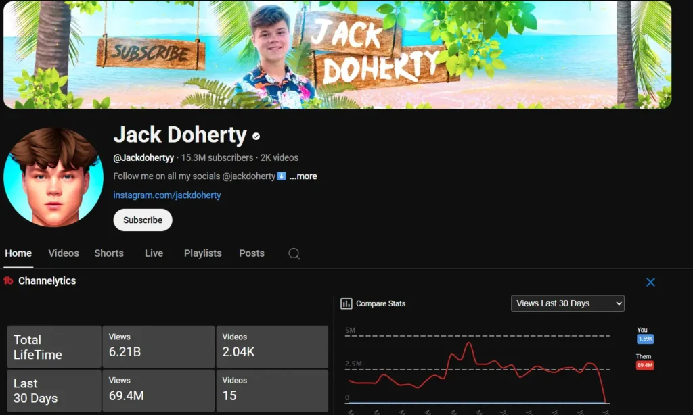Screen dimensions: 693x415
Task: Open the Videos tab
Action: coord(64,253)
